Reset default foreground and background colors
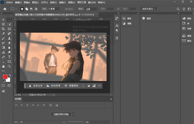 coord(4,81)
